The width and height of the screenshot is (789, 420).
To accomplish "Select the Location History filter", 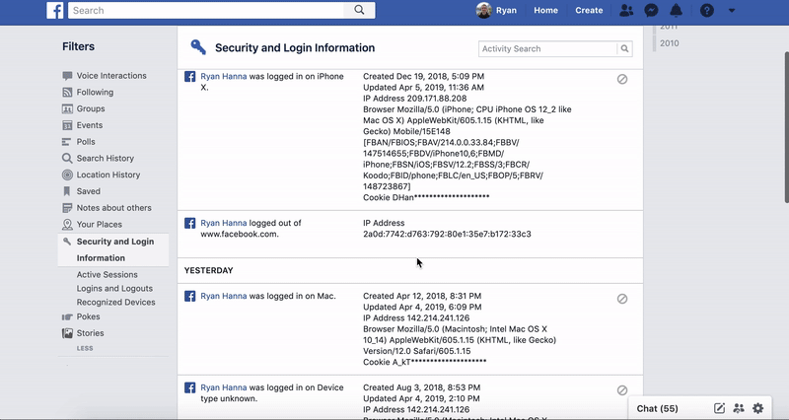I will [108, 175].
